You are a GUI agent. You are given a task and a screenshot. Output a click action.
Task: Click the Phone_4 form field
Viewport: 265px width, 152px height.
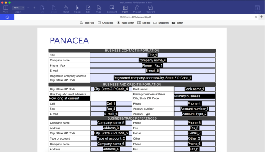pos(194,103)
